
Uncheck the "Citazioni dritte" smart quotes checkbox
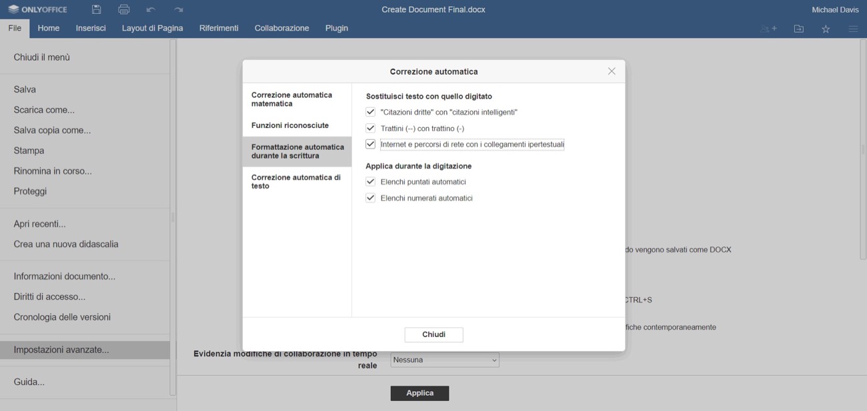tap(371, 112)
